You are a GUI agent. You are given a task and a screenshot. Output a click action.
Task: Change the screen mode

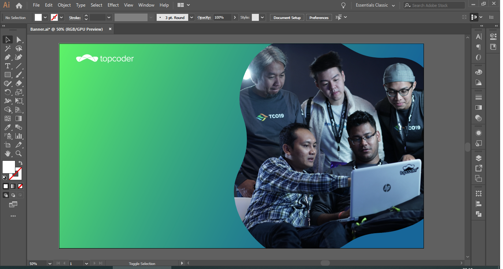(13, 204)
